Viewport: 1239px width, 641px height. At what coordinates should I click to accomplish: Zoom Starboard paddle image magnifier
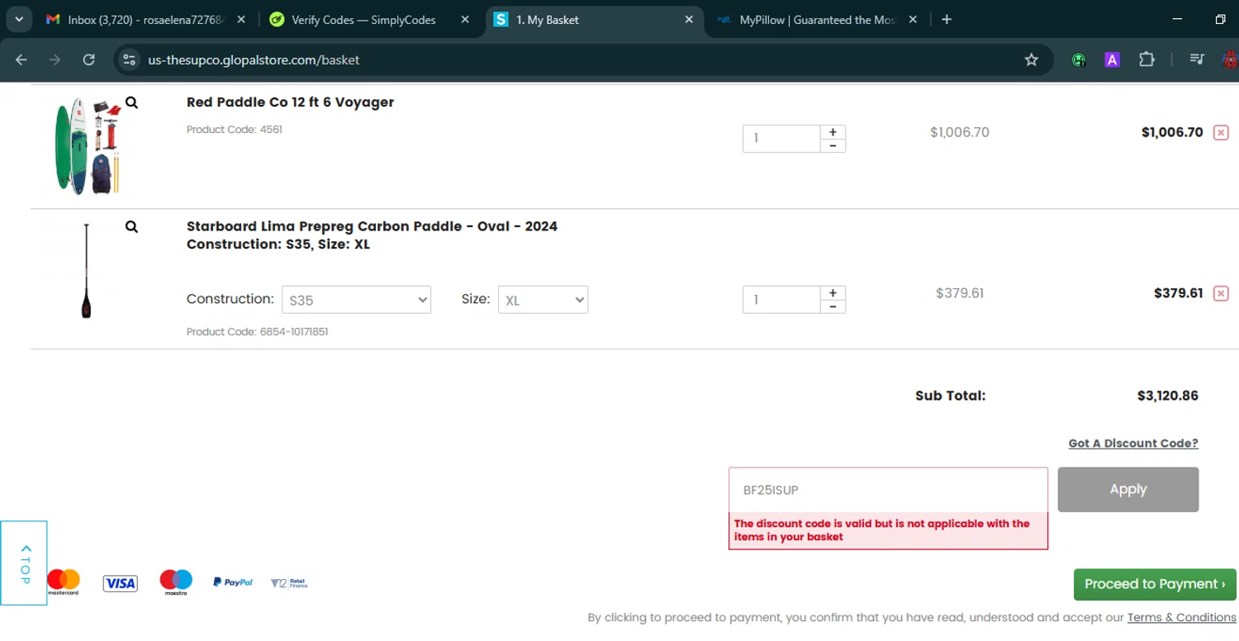tap(131, 226)
